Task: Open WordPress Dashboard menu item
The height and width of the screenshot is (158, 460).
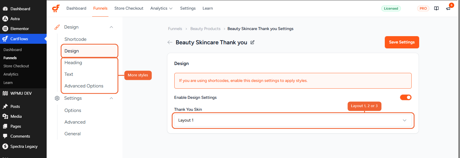Action: point(23,9)
